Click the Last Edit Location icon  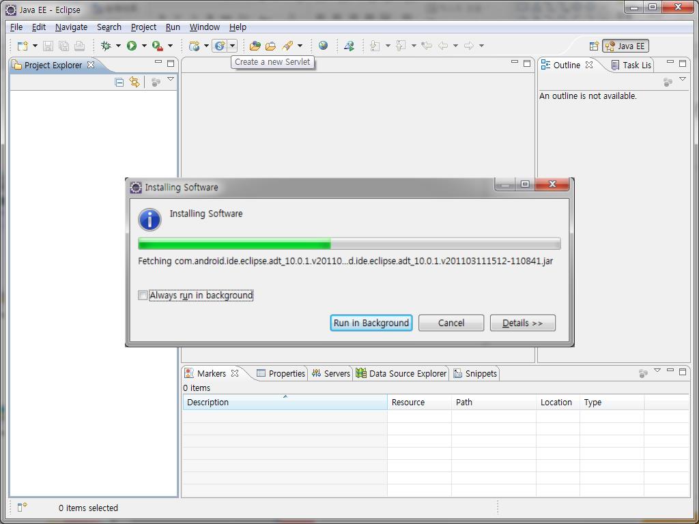tap(427, 46)
